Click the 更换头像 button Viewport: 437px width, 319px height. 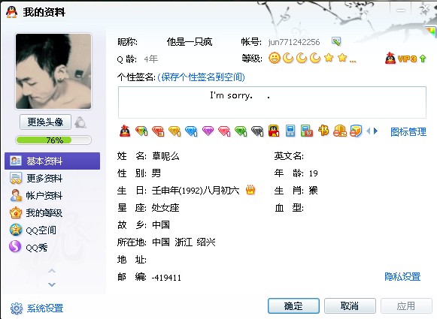(x=45, y=122)
